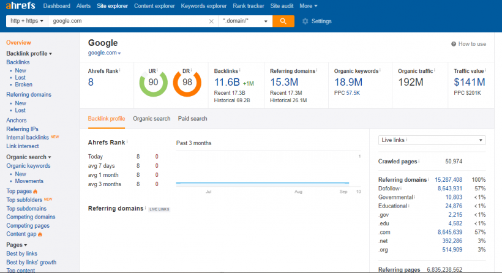Open Broken backlinks in the sidebar
The image size is (502, 273).
[24, 84]
